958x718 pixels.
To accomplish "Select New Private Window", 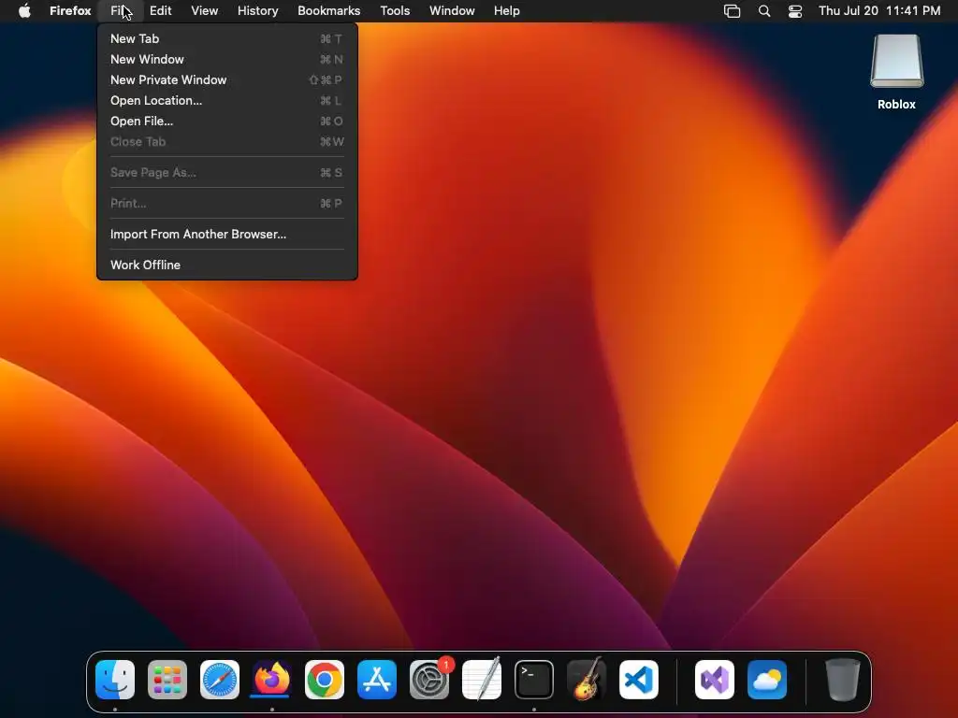I will (x=226, y=80).
